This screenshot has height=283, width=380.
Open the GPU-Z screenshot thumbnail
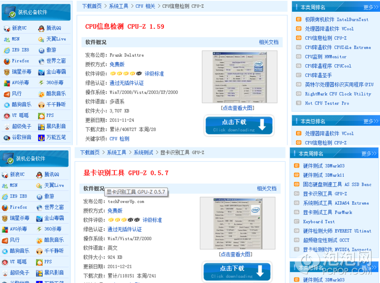237,223
